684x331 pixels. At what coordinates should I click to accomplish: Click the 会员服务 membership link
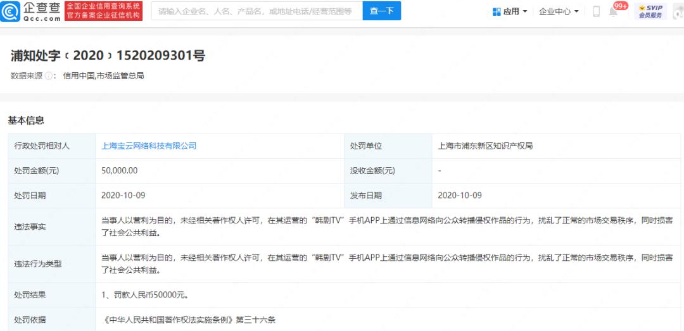[x=650, y=15]
